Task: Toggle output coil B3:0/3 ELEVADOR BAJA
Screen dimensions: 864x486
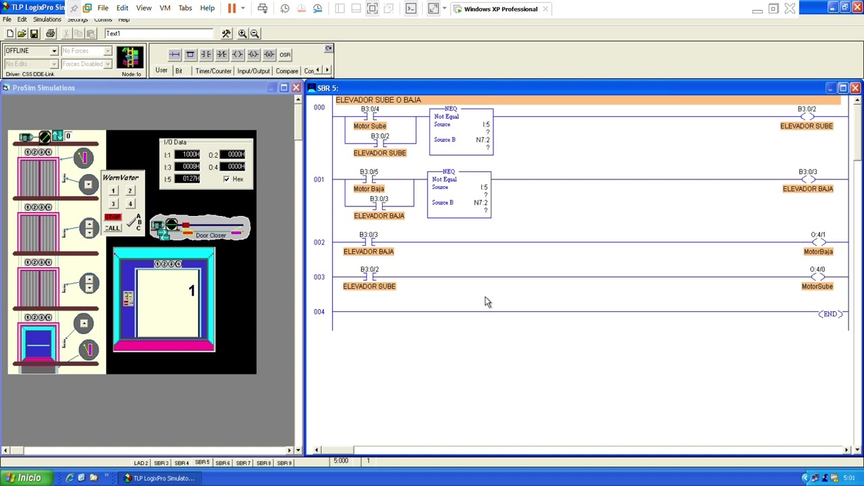Action: tap(807, 180)
